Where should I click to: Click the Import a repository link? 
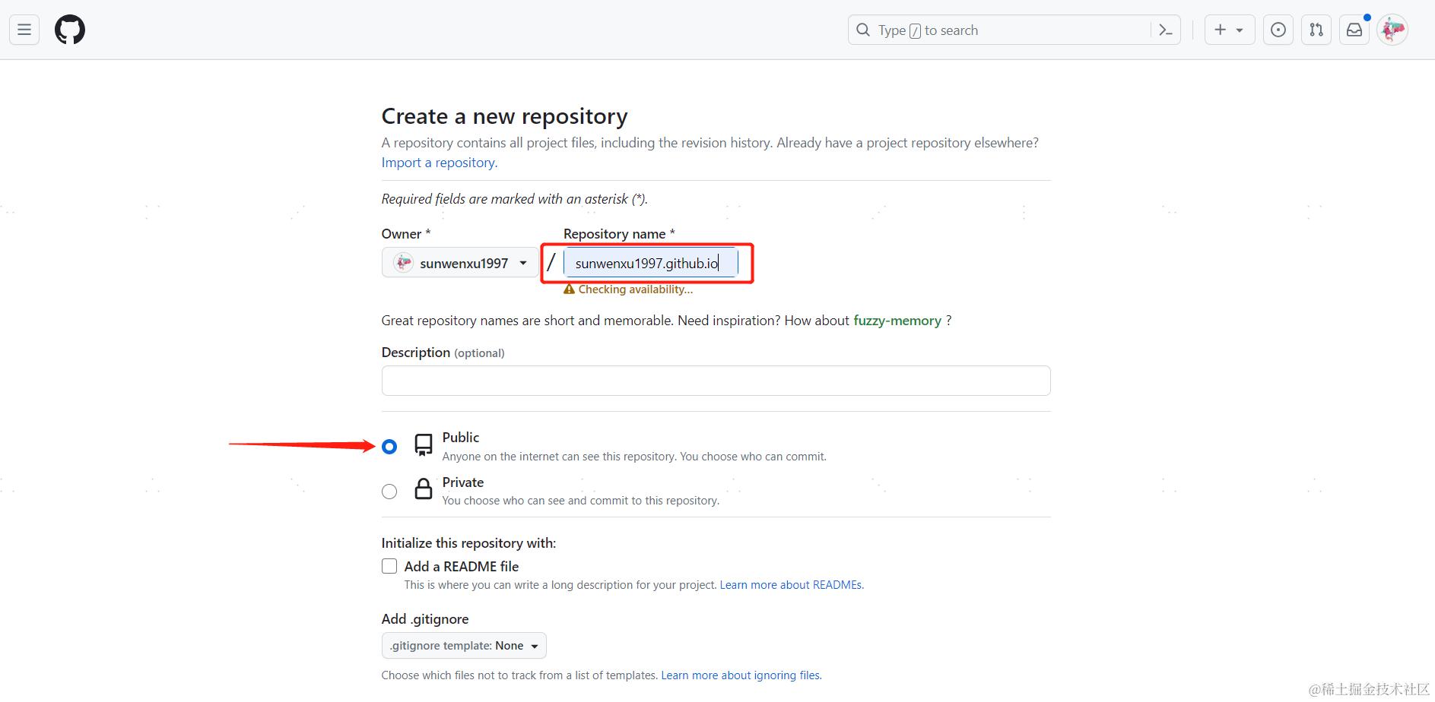point(440,163)
